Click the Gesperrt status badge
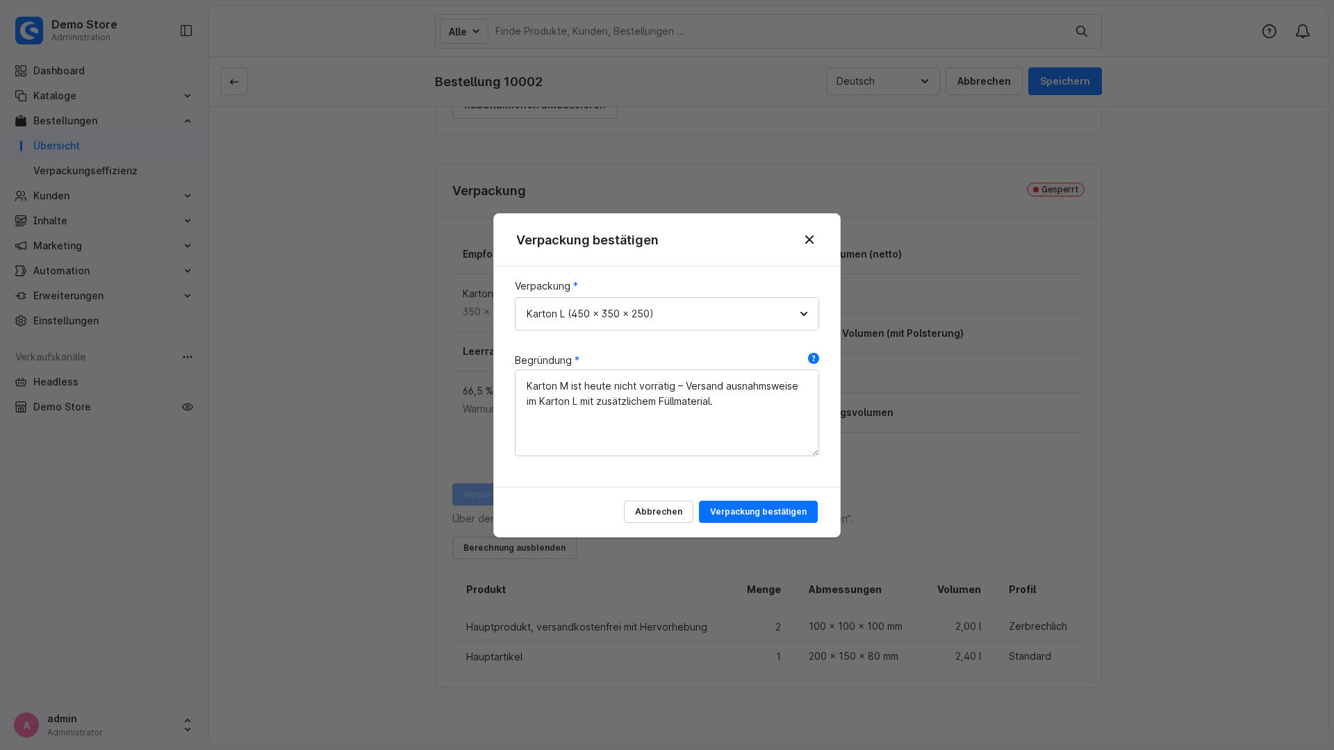The height and width of the screenshot is (750, 1334). click(1055, 190)
